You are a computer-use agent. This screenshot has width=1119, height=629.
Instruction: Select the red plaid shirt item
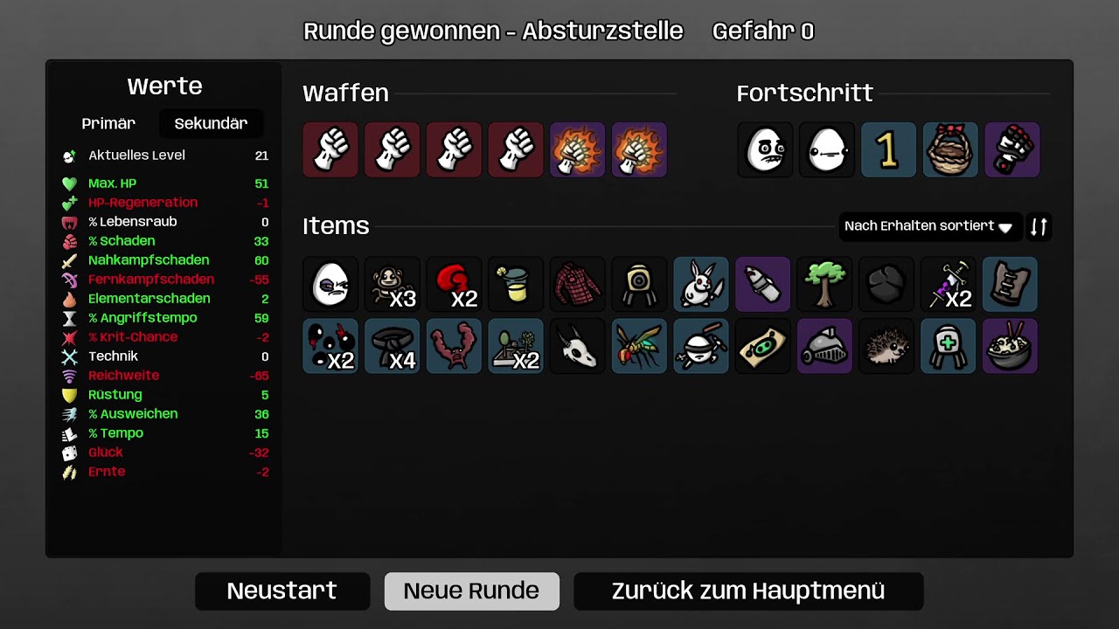[x=577, y=285]
